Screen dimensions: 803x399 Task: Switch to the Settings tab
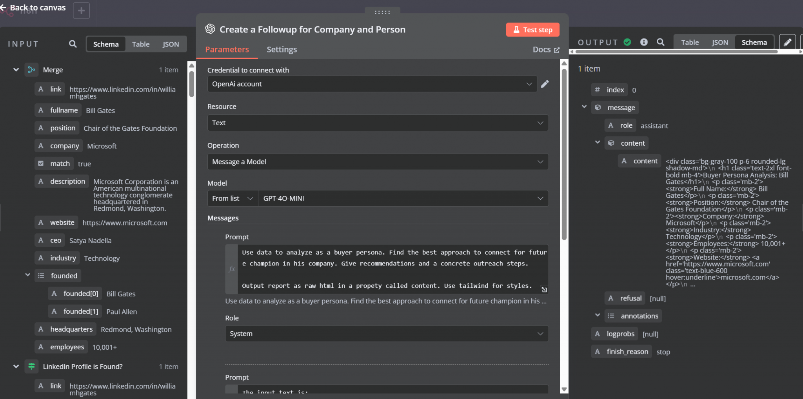282,49
